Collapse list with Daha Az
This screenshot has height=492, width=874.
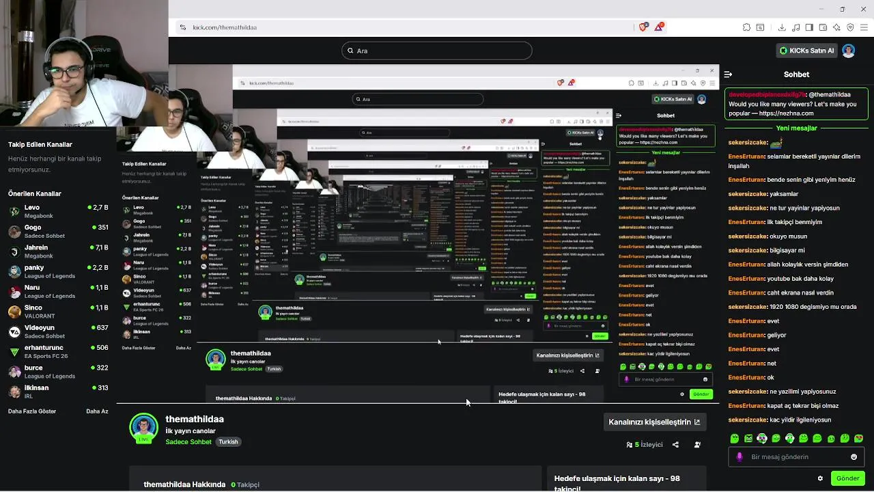point(97,411)
